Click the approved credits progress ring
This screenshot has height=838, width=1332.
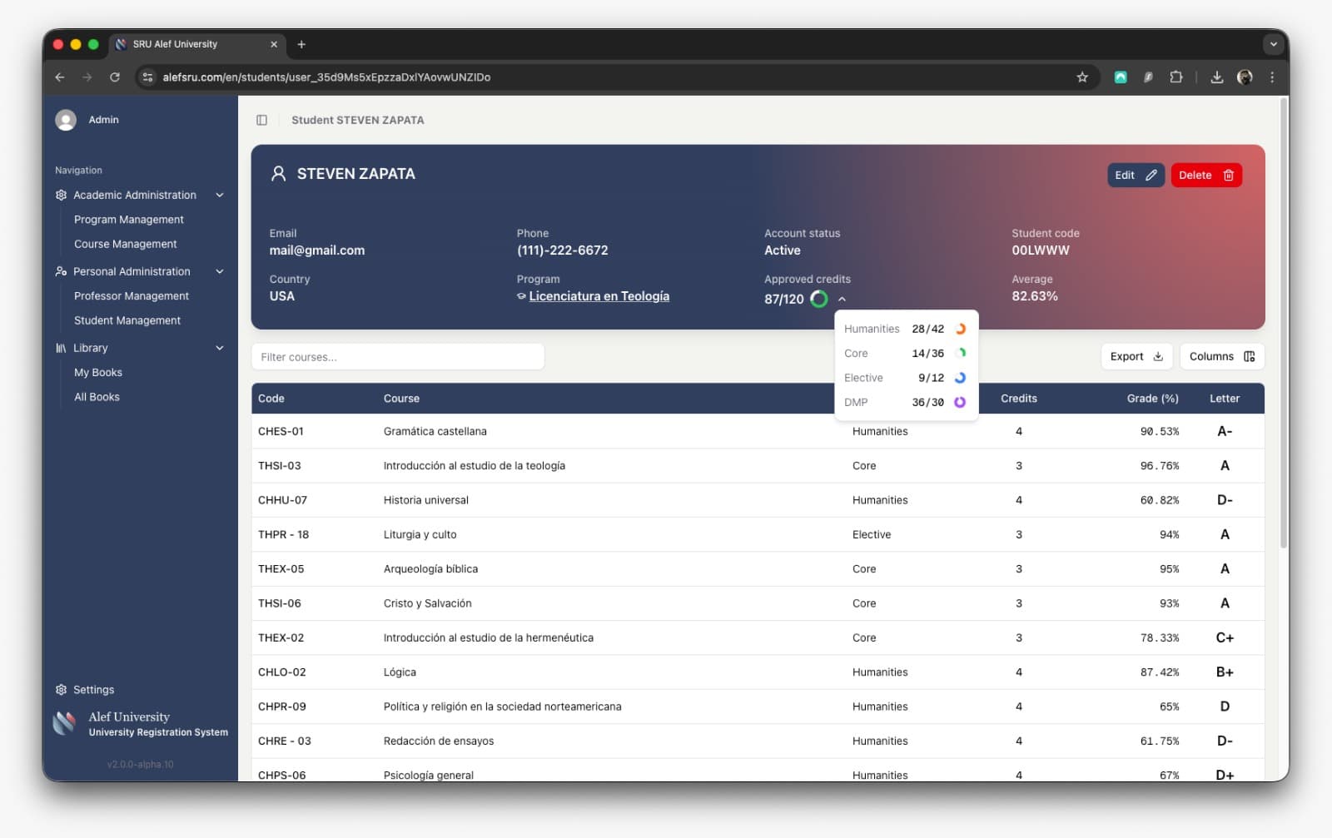[x=819, y=299]
